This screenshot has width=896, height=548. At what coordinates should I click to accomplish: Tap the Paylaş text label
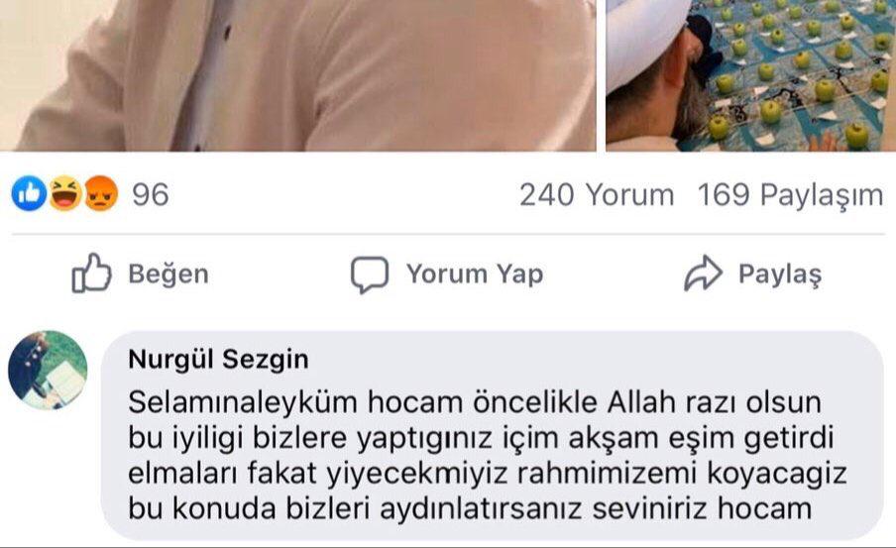tap(780, 274)
